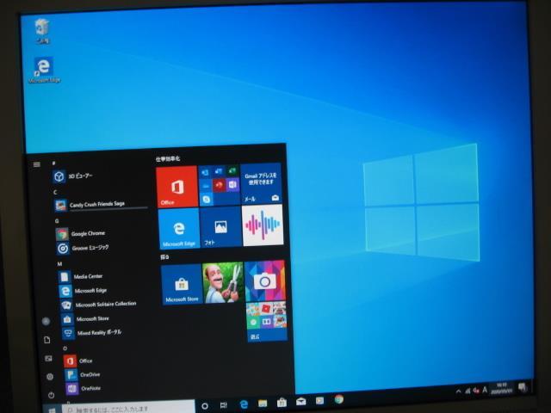Screen dimensions: 551x413
Task: Open Microsoft Edge desktop shortcut
Action: pyautogui.click(x=44, y=71)
